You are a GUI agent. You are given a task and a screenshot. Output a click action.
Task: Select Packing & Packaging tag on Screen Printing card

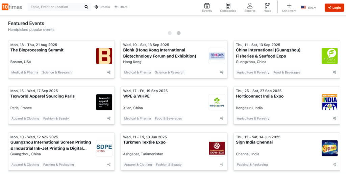tap(59, 165)
